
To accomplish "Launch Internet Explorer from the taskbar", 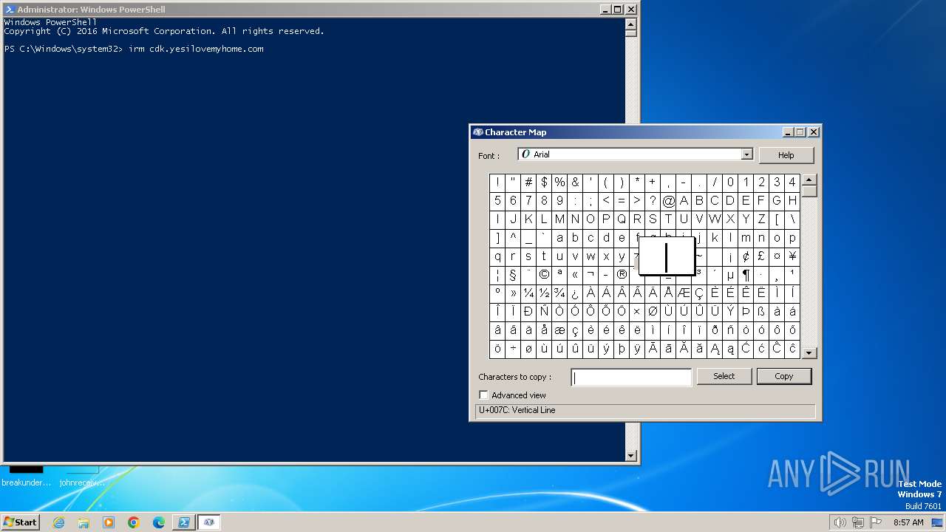I will pyautogui.click(x=58, y=522).
